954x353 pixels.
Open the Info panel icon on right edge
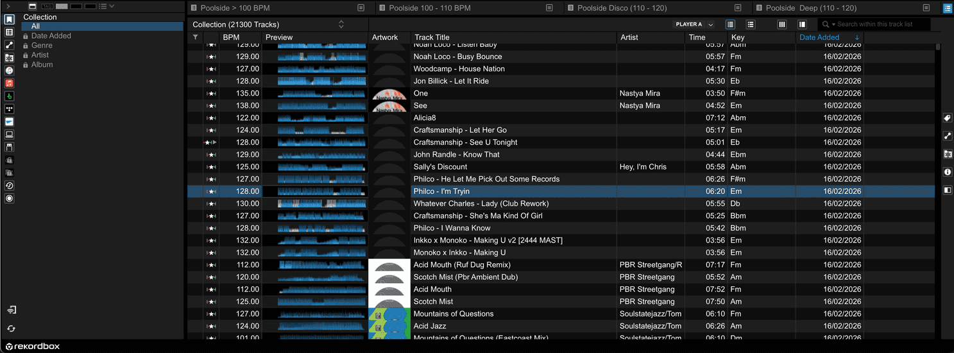948,172
